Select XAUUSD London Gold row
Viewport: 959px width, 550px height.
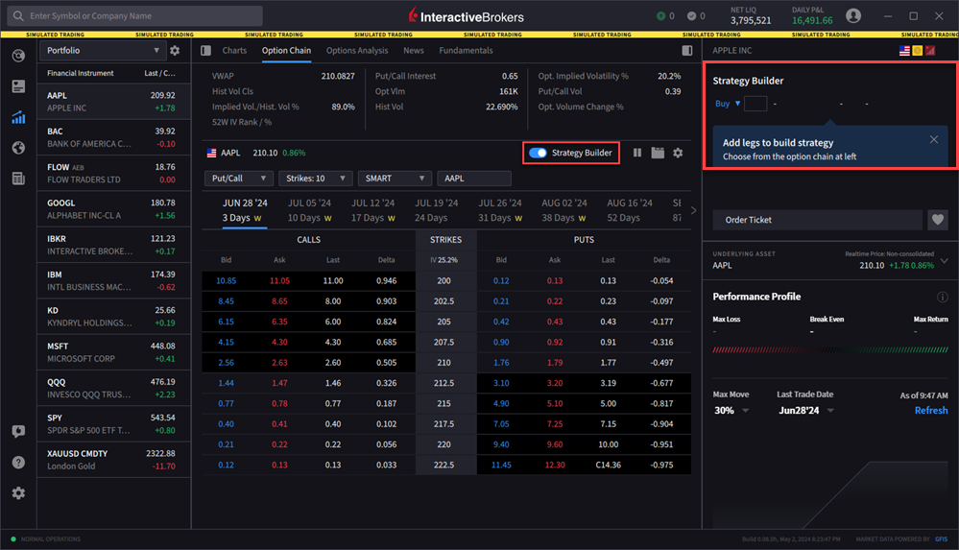tap(114, 460)
